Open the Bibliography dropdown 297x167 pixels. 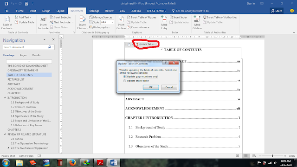[99, 27]
